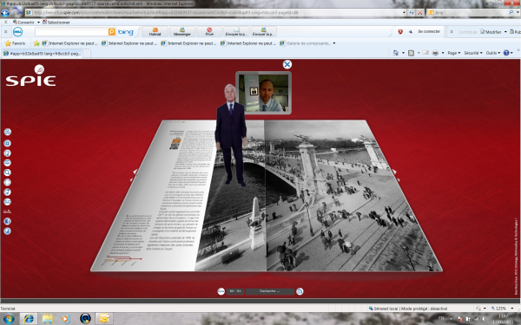Open the file explorer folder in taskbar
The width and height of the screenshot is (521, 325).
48,319
